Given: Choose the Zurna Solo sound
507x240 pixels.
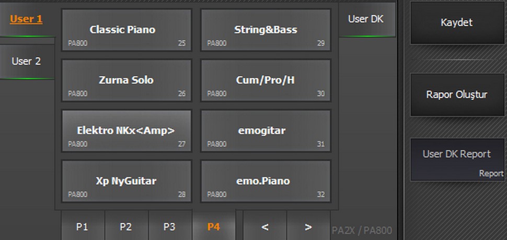Looking at the screenshot, I should coord(126,80).
